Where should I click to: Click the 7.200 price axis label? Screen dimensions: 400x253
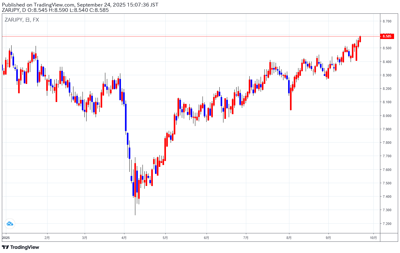(387, 224)
